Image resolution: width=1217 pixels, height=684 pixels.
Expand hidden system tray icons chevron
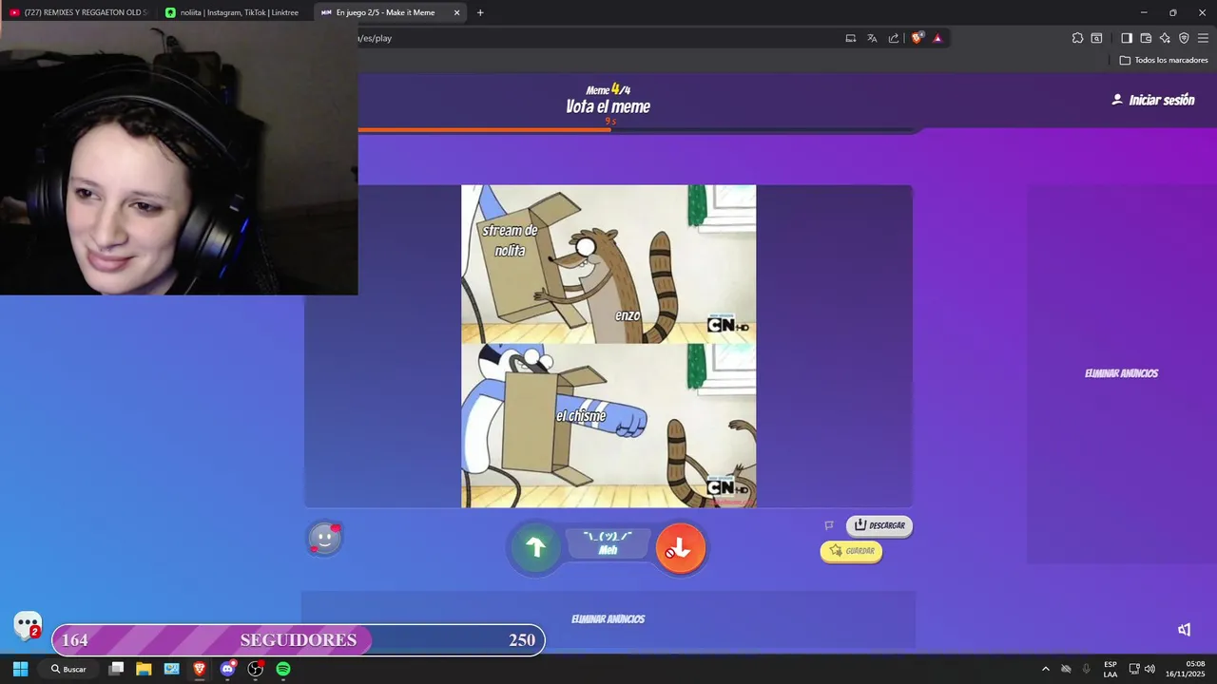[x=1046, y=669]
